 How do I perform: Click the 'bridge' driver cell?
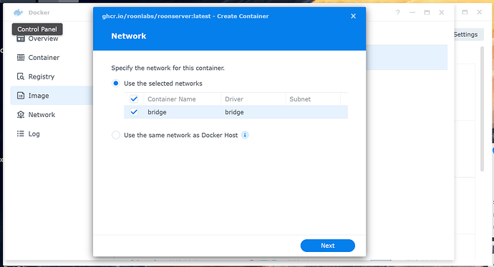pyautogui.click(x=234, y=112)
